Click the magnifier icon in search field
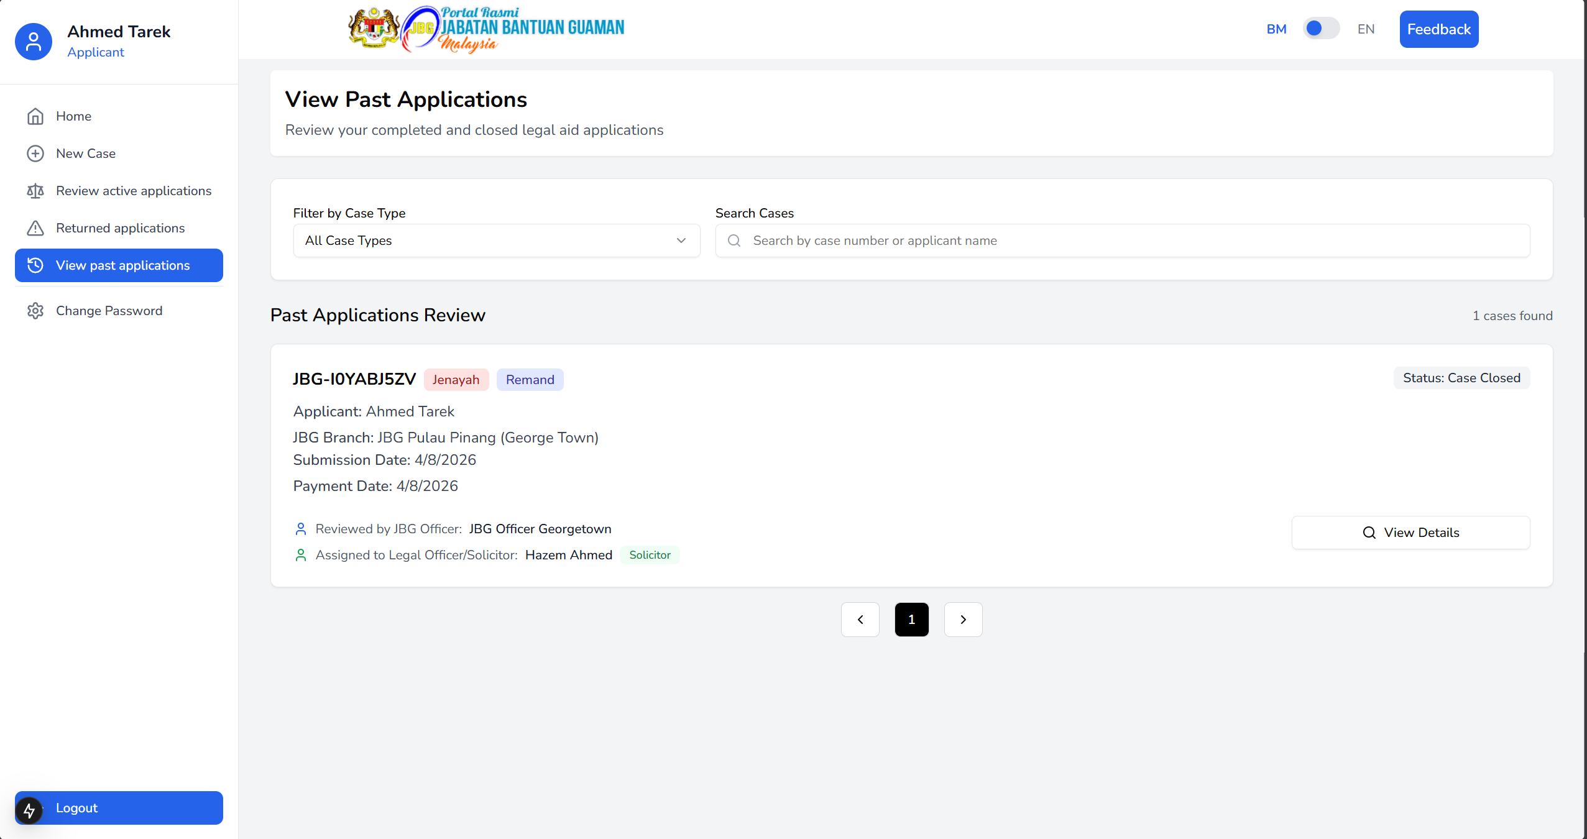This screenshot has height=839, width=1587. pyautogui.click(x=734, y=241)
